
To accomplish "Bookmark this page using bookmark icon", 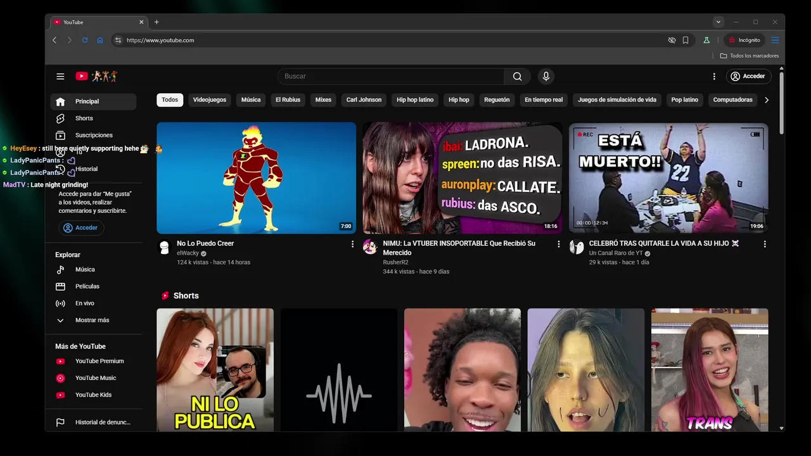I will pos(686,40).
